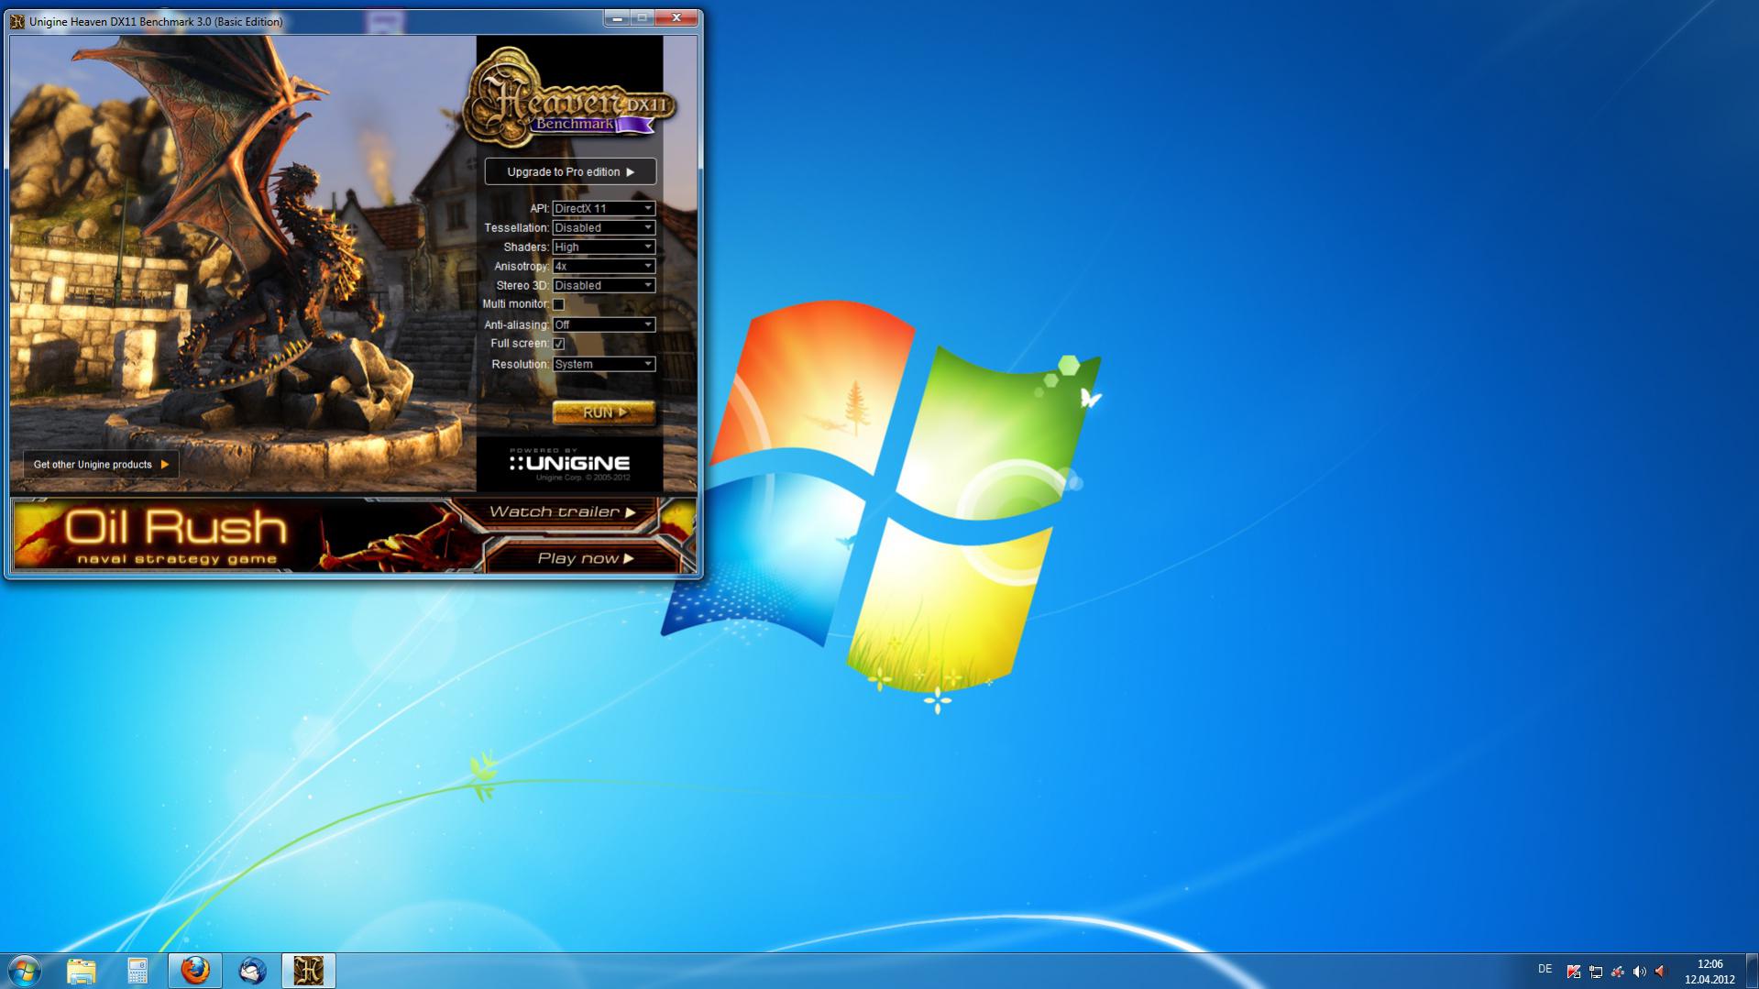Open the speaker volume control
The image size is (1759, 989).
(x=1640, y=972)
